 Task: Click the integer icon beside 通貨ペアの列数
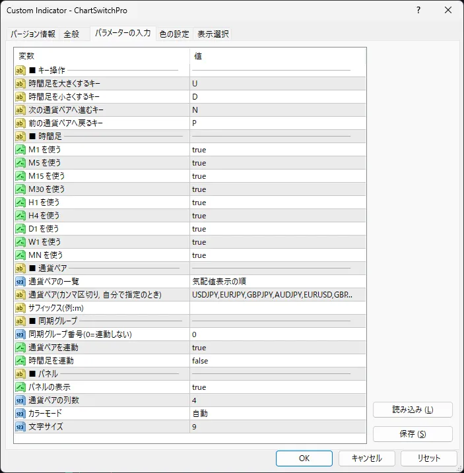coord(20,400)
